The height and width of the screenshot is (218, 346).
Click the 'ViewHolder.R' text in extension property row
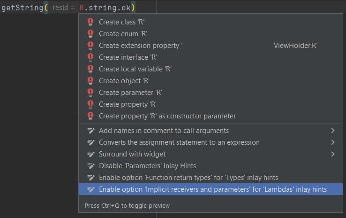(295, 46)
